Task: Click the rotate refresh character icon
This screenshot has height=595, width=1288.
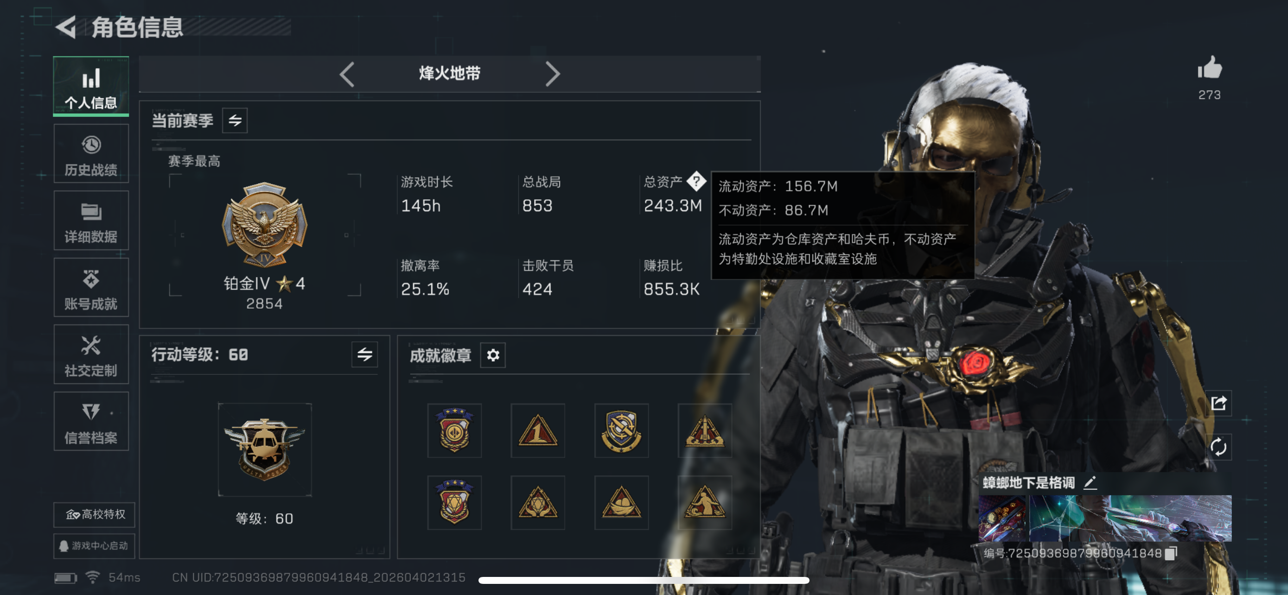Action: (1218, 447)
